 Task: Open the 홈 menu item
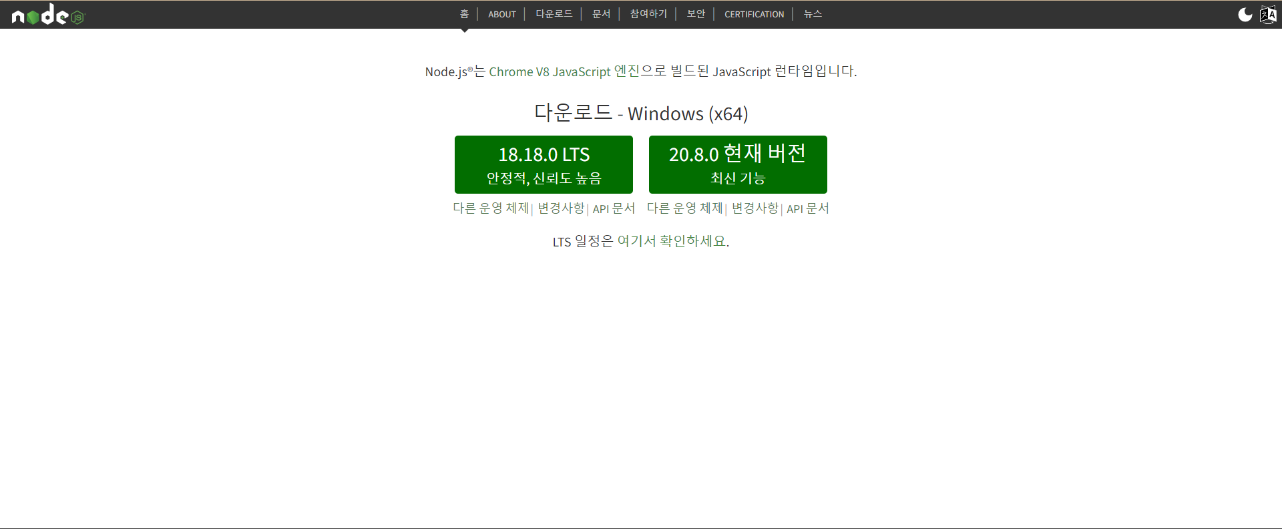(465, 14)
